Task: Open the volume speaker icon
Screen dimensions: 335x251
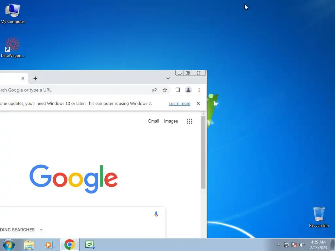Action: (302, 245)
